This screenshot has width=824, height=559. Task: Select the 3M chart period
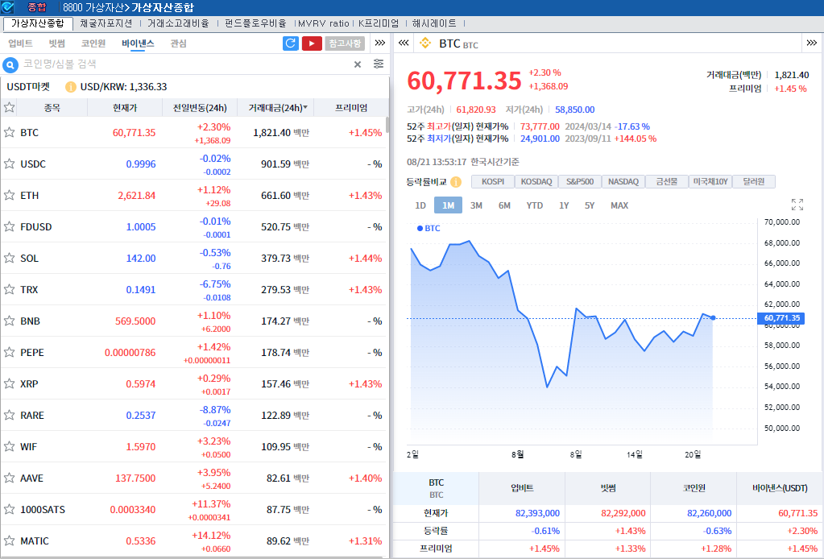(476, 205)
